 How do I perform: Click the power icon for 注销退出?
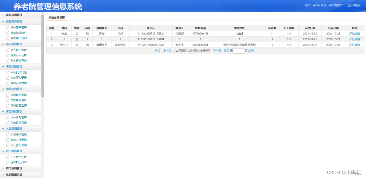tap(349, 5)
